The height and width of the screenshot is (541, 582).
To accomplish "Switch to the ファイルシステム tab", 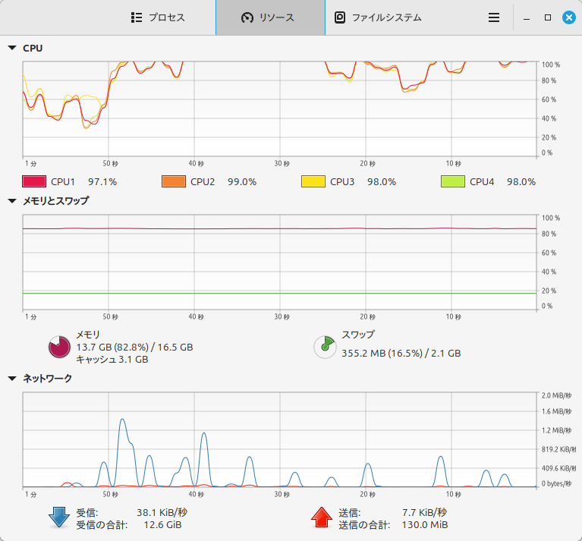I will pos(378,17).
